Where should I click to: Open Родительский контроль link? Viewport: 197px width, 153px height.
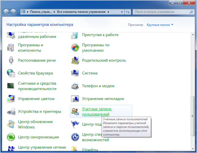(104, 60)
